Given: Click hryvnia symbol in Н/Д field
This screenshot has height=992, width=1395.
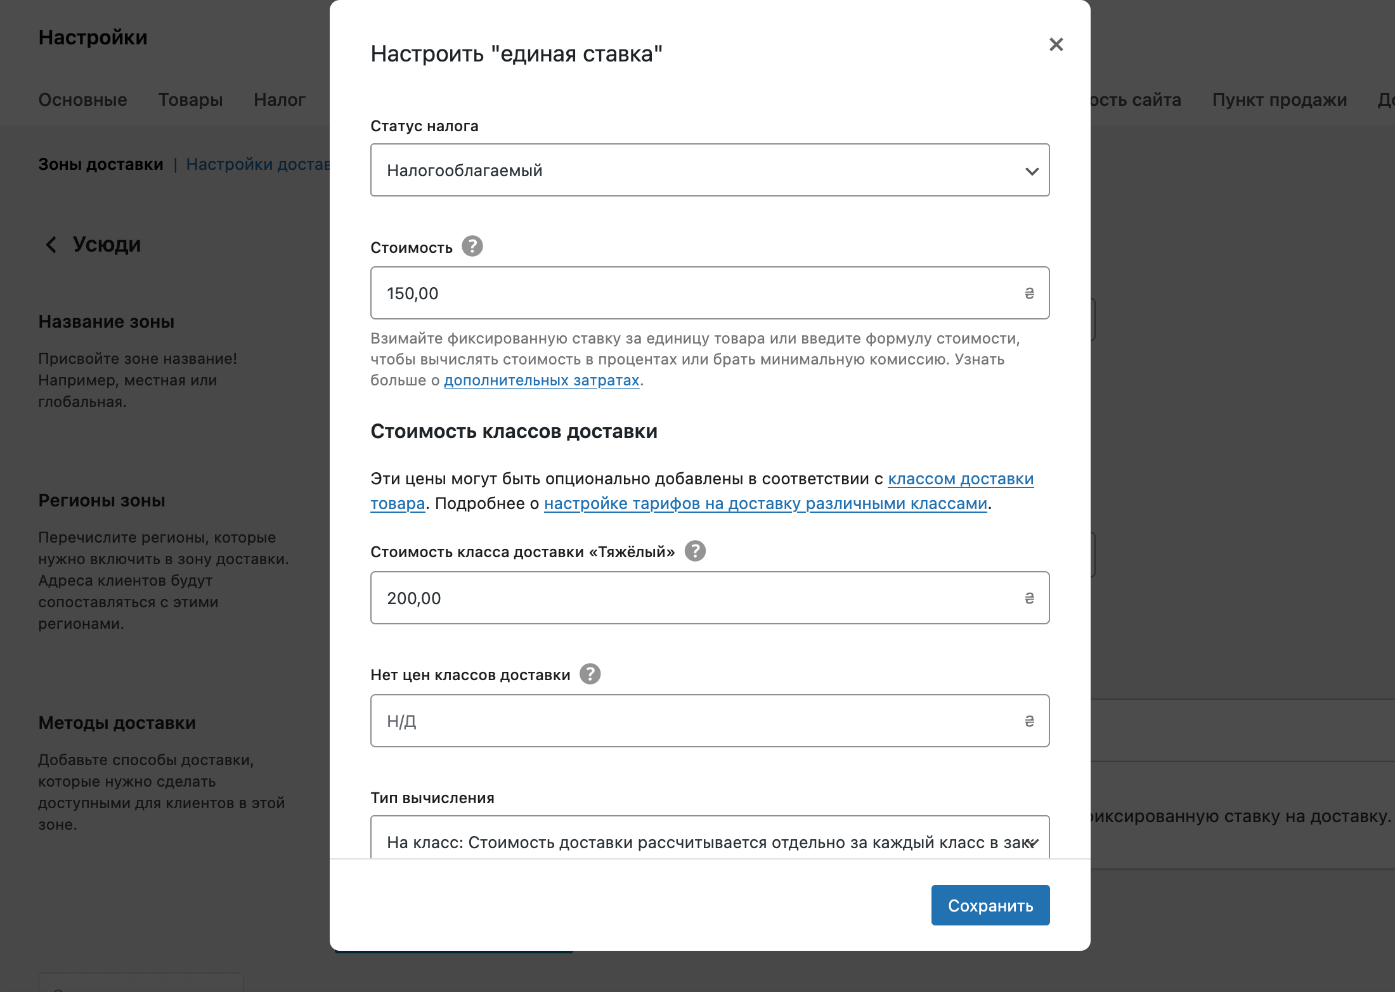Looking at the screenshot, I should [x=1029, y=721].
